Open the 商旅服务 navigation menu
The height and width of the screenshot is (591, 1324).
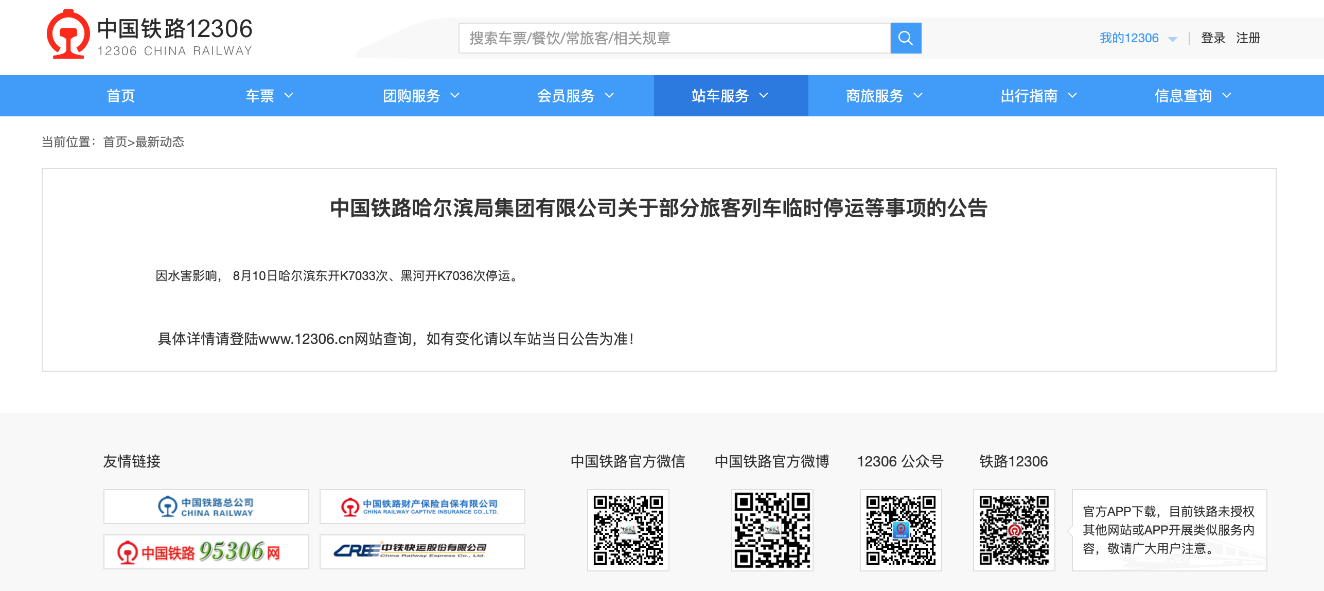click(x=874, y=96)
